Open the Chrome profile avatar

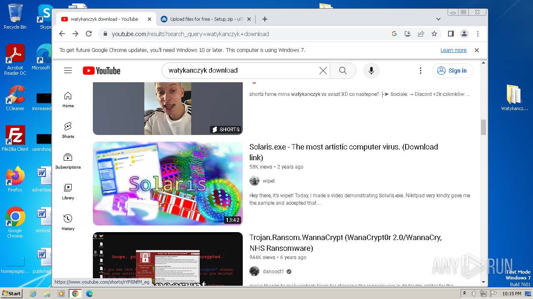click(x=464, y=34)
